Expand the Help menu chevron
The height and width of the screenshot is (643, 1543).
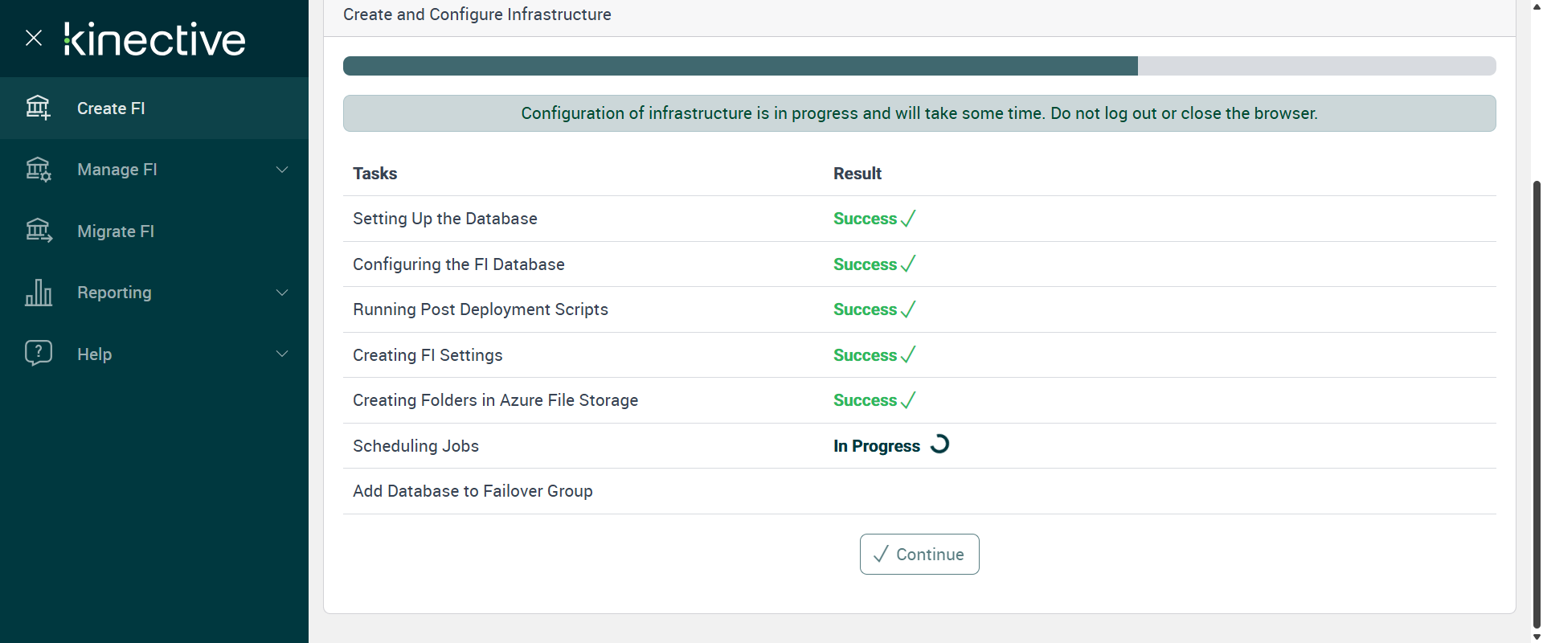coord(282,354)
